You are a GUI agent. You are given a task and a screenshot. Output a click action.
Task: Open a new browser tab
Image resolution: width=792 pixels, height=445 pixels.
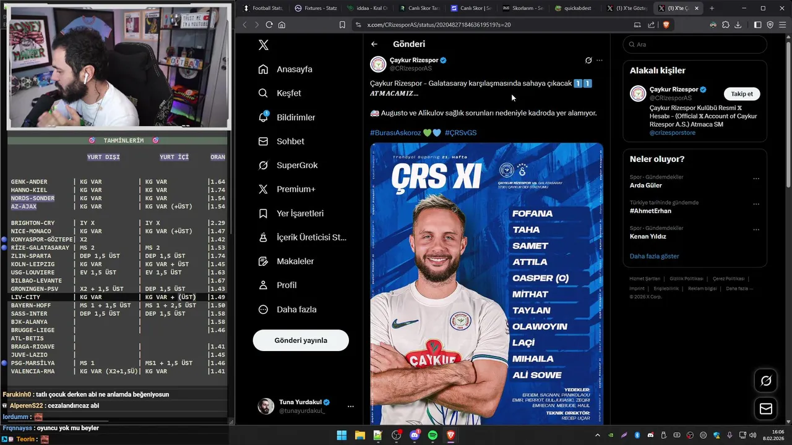[712, 8]
